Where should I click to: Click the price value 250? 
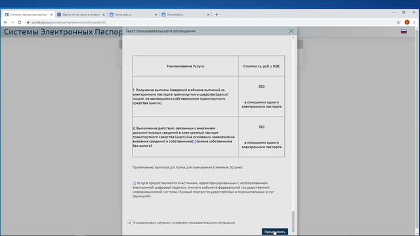click(x=261, y=87)
